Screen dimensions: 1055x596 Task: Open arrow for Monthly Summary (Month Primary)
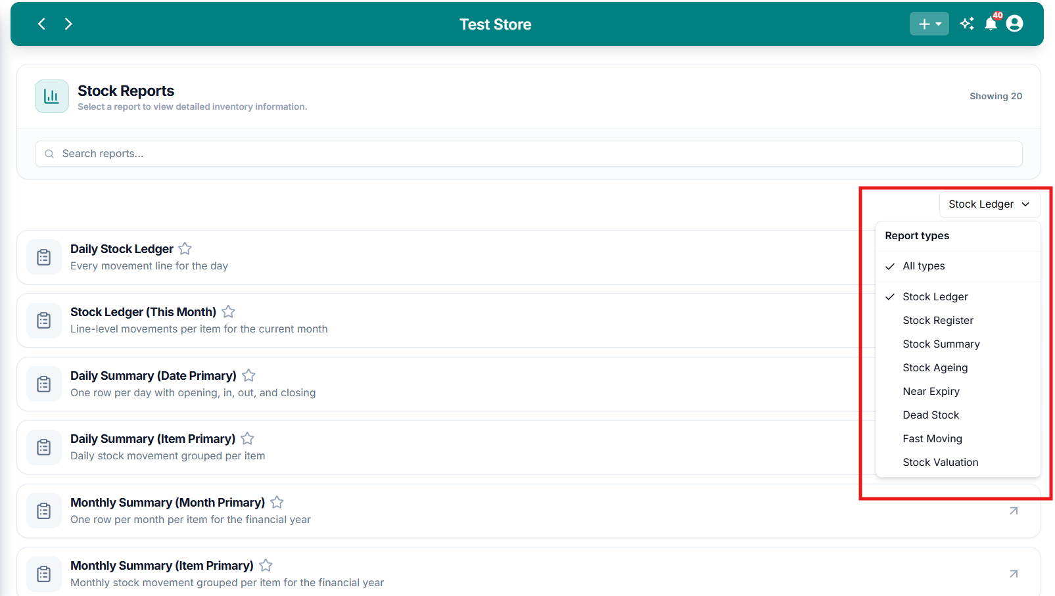(x=1014, y=511)
